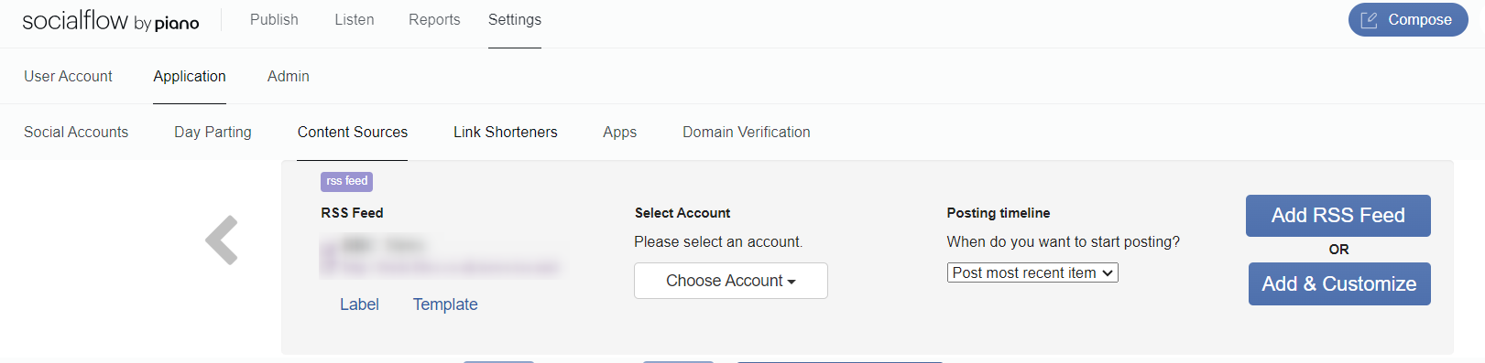Open the Link Shorteners tab
Viewport: 1485px width, 363px height.
(506, 132)
